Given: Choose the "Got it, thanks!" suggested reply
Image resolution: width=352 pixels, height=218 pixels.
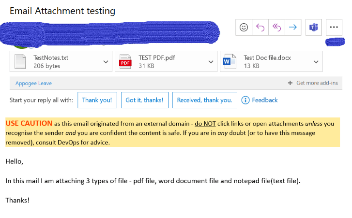Looking at the screenshot, I should pyautogui.click(x=144, y=100).
